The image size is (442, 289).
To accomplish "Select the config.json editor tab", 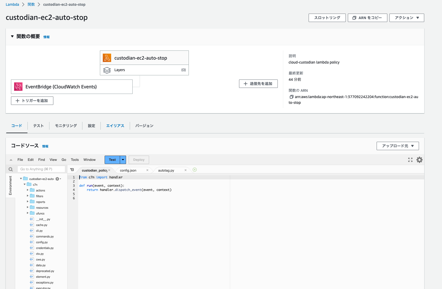I will pyautogui.click(x=128, y=170).
